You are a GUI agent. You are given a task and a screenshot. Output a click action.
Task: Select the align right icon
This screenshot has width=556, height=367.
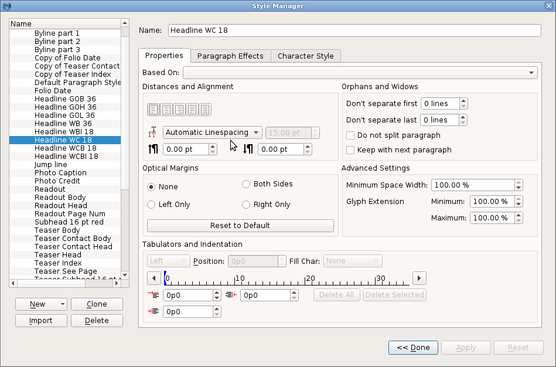179,110
